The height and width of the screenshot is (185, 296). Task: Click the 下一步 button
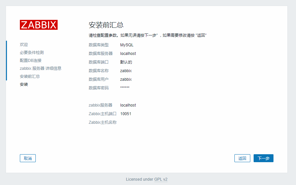263,158
